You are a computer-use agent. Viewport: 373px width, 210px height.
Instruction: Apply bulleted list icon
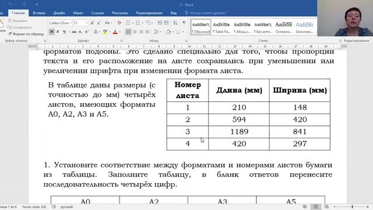click(x=128, y=23)
